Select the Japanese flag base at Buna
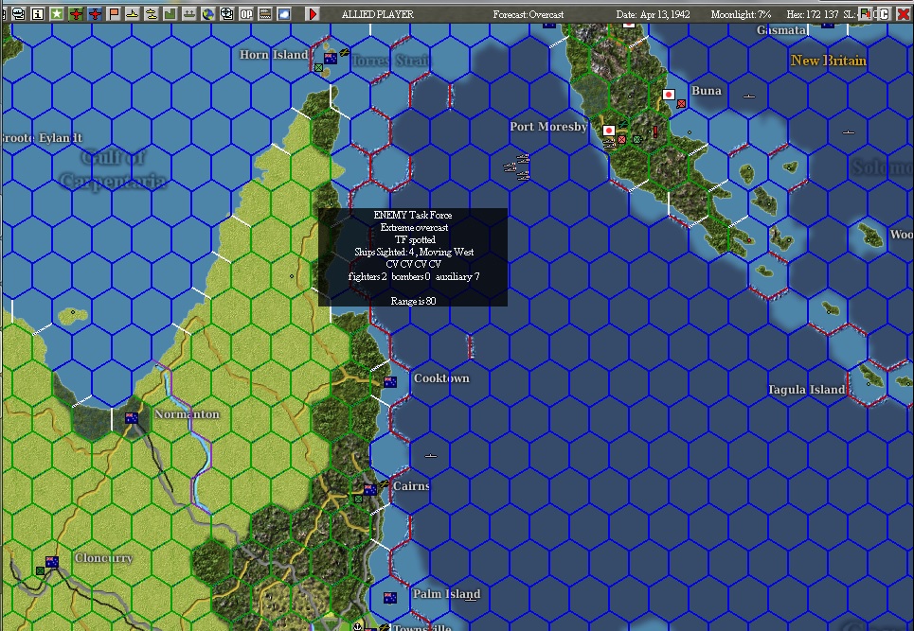 669,95
